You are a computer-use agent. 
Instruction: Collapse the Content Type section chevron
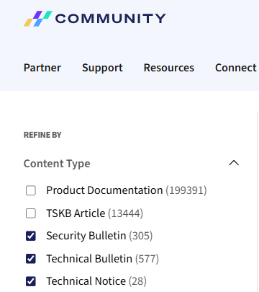click(234, 163)
